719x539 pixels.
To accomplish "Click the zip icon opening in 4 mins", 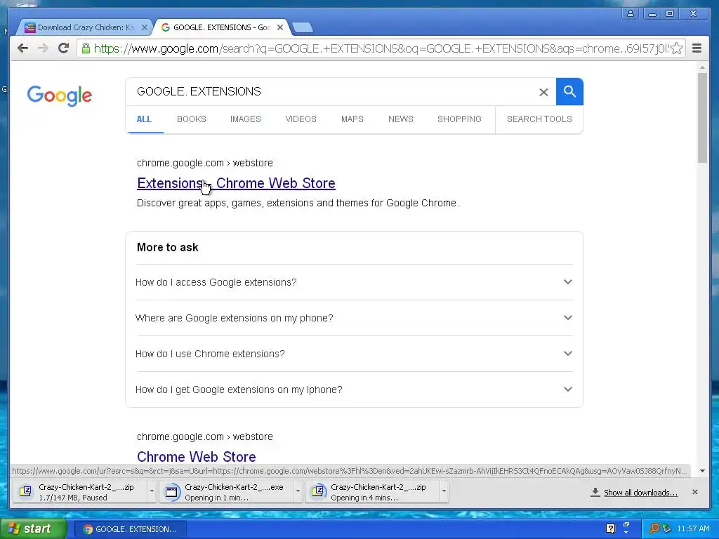I will click(318, 492).
